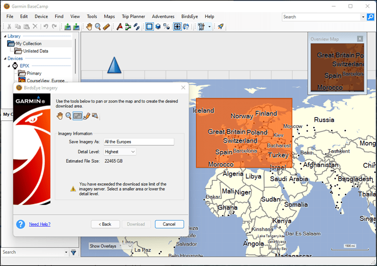
Task: Click the blue Search magnifier button
Action: [x=371, y=17]
